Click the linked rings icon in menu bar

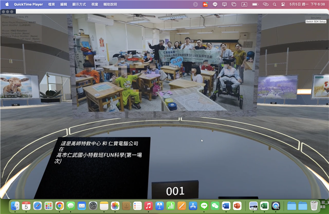266,4
